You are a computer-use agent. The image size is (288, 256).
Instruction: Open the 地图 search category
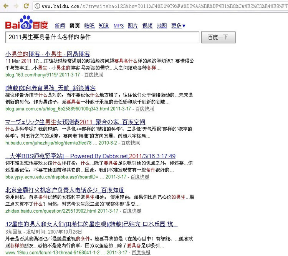coord(162,26)
